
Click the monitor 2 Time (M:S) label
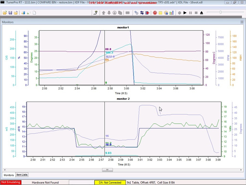(124, 164)
